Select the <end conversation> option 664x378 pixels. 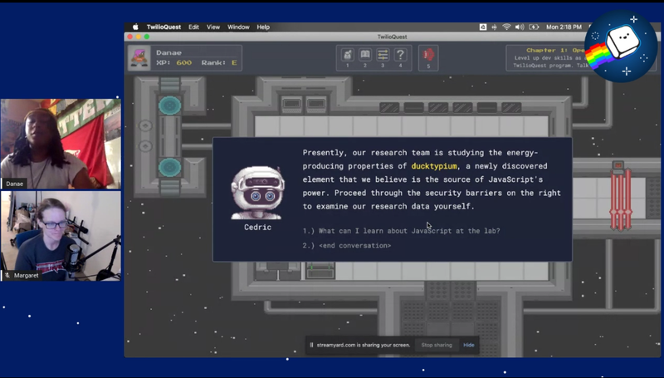point(347,245)
